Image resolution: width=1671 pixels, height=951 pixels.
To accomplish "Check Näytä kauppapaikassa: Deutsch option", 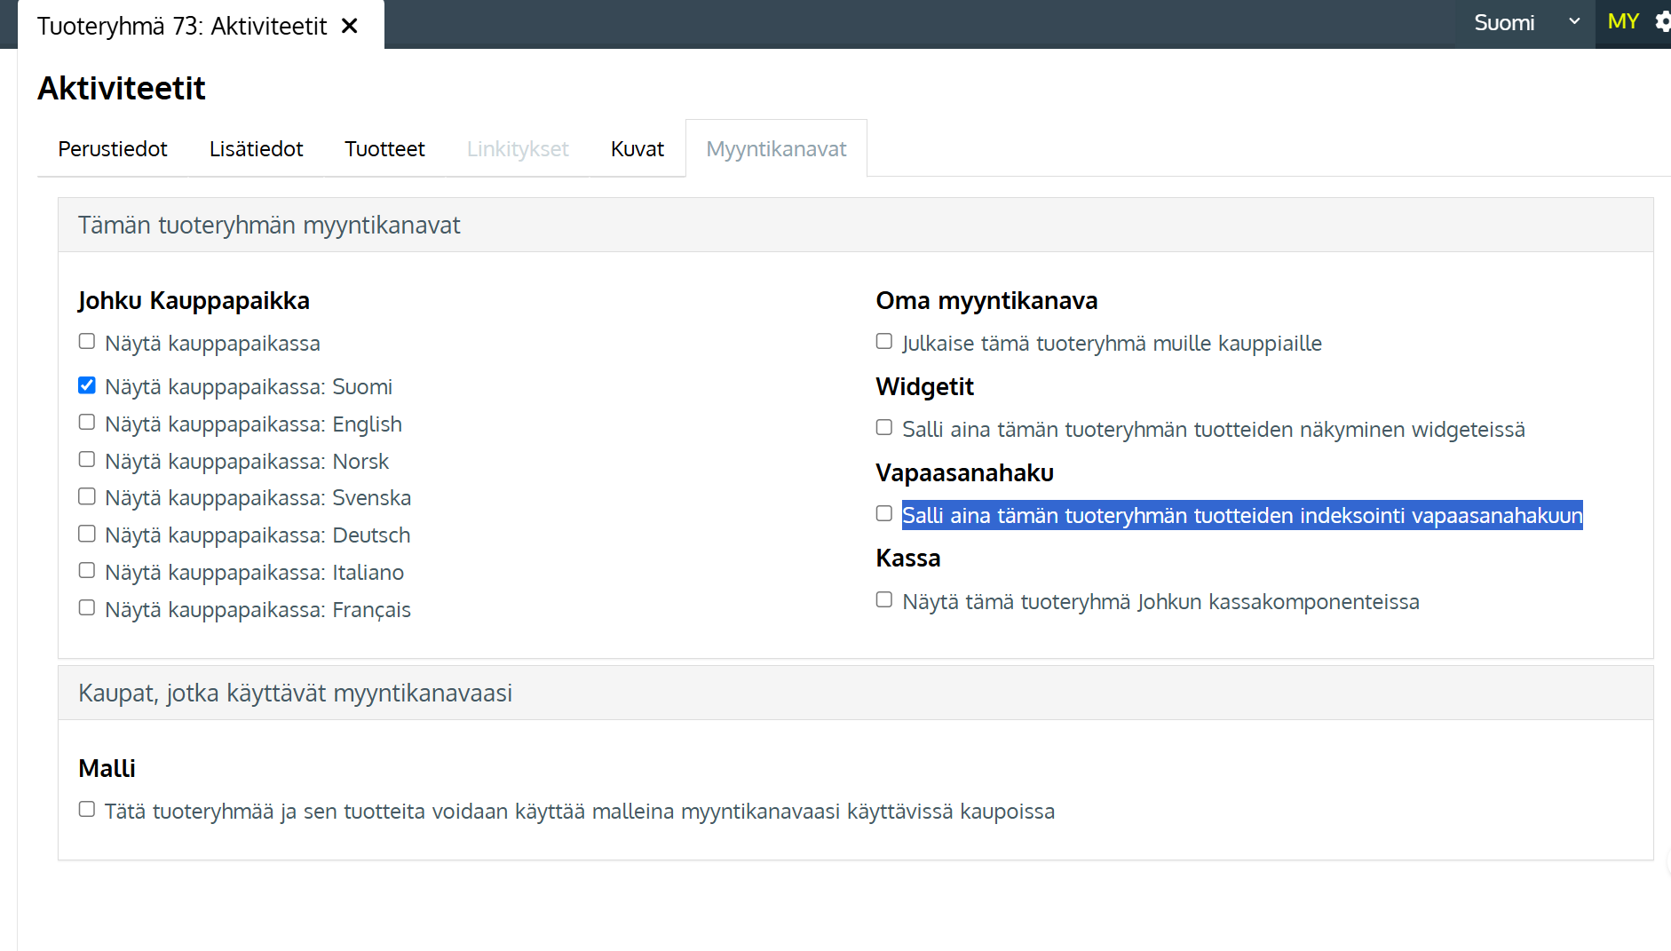I will coord(87,535).
